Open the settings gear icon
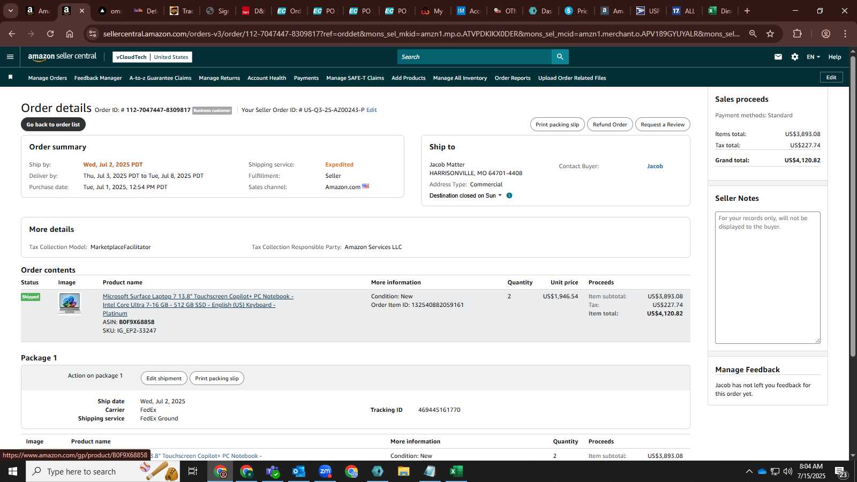Screen dimensions: 857x482 click(x=795, y=57)
